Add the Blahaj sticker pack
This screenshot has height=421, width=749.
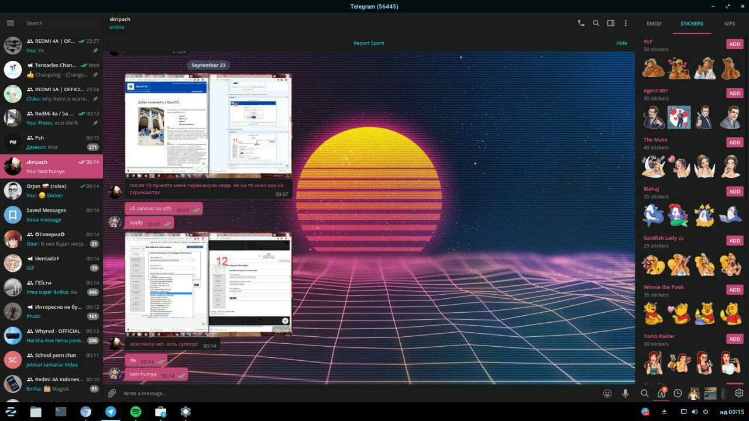click(x=734, y=192)
